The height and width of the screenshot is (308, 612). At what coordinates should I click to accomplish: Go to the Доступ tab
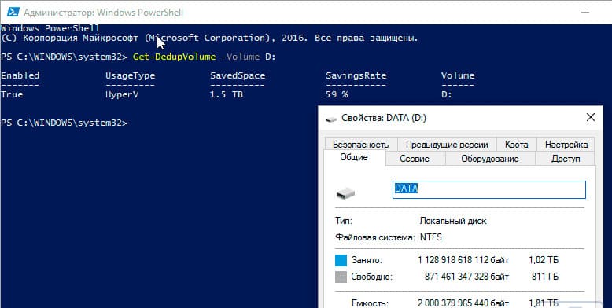[x=566, y=159]
